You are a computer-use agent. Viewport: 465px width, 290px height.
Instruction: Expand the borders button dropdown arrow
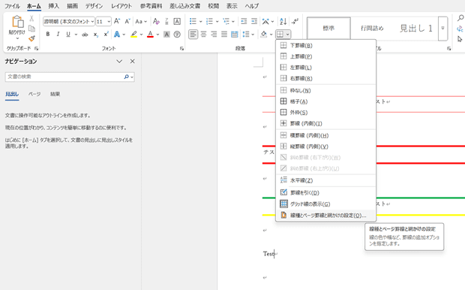pos(288,35)
